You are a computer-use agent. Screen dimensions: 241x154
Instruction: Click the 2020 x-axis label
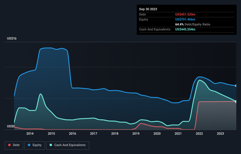157,134
